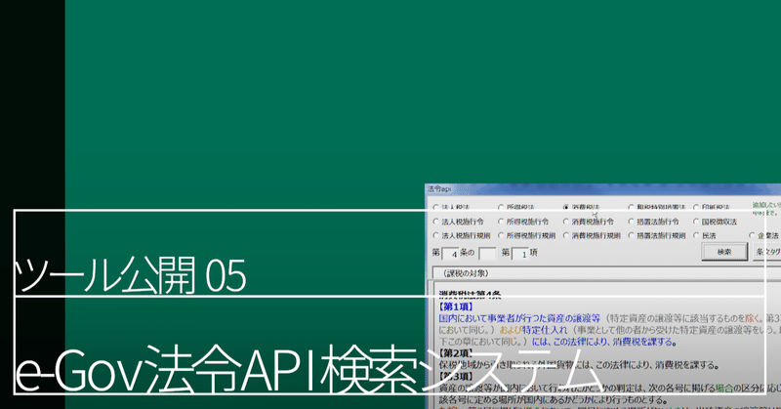The width and height of the screenshot is (781, 409).
Task: Click the 条文タグ button beside 検索
Action: pos(767,252)
